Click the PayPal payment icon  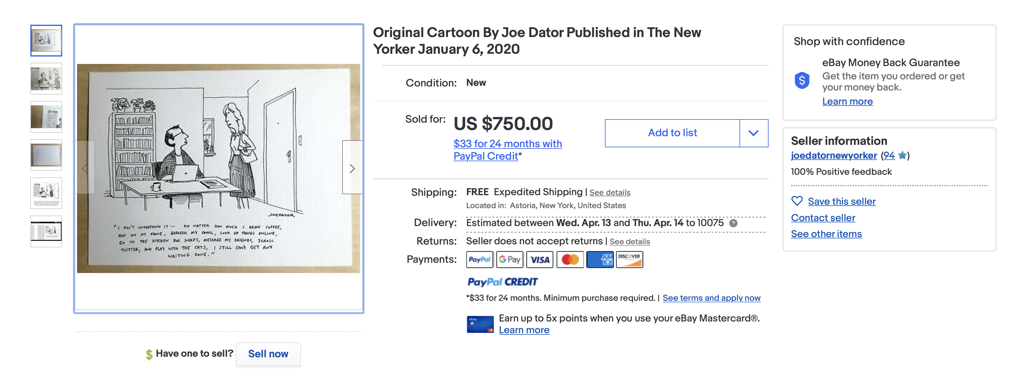479,259
